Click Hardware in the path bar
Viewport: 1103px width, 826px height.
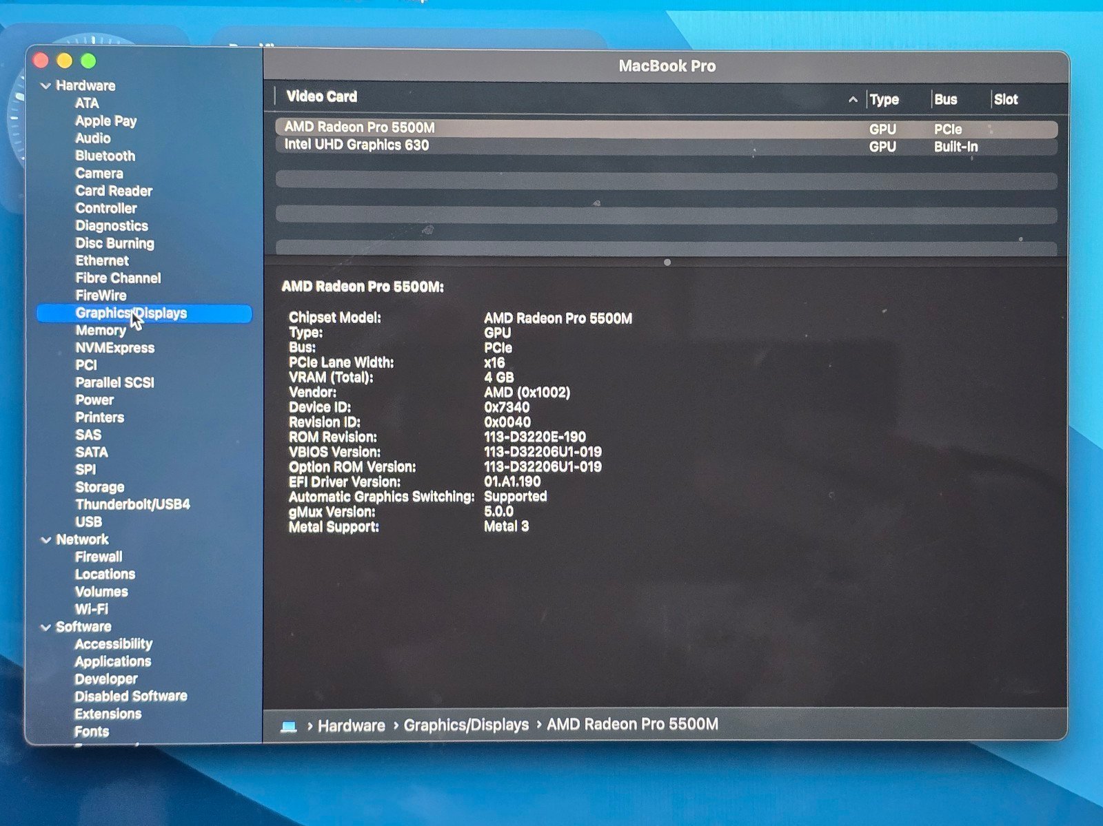[352, 726]
